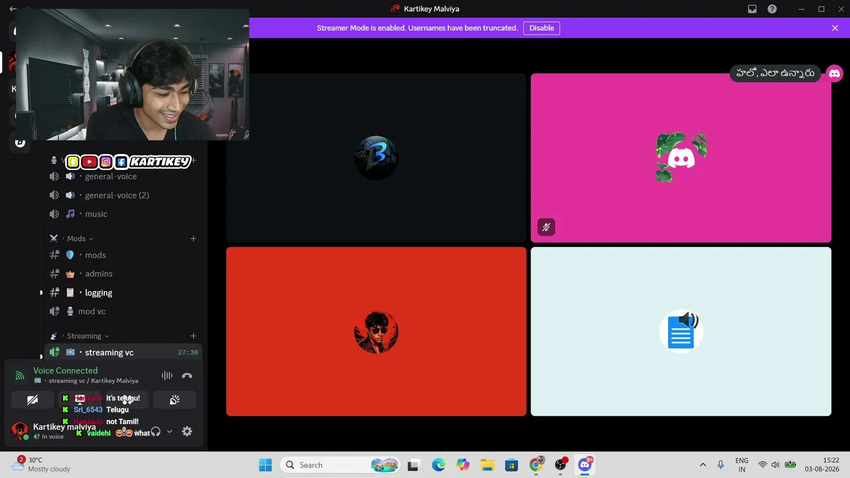Viewport: 850px width, 478px height.
Task: Dismiss the Streamer Mode banner
Action: (x=835, y=28)
